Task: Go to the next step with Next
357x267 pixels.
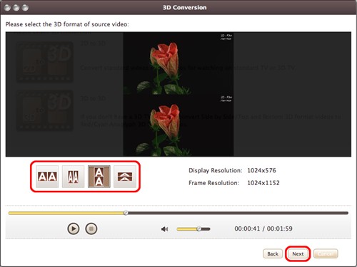Action: click(x=298, y=253)
